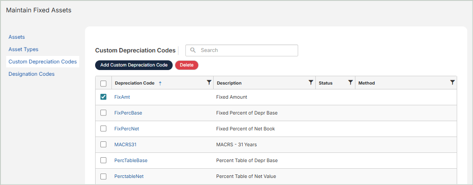Go to Assets in the sidebar
The width and height of the screenshot is (473, 185).
[x=17, y=37]
